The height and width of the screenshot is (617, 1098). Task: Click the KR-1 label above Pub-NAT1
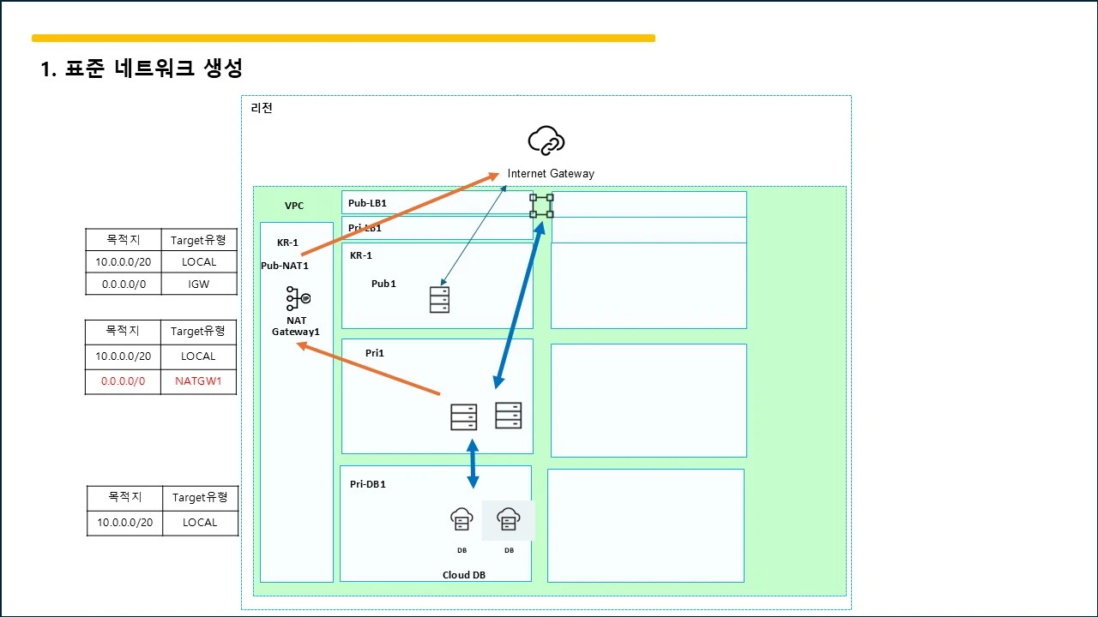point(287,243)
